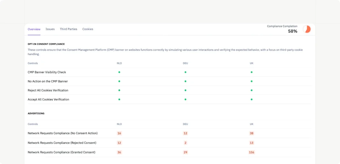This screenshot has width=340, height=164.
Task: Click the 58% compliance value
Action: pyautogui.click(x=293, y=31)
